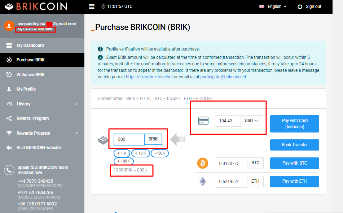Image resolution: width=343 pixels, height=213 pixels.
Task: Click the Withdraw BRIK icon
Action: click(x=9, y=75)
